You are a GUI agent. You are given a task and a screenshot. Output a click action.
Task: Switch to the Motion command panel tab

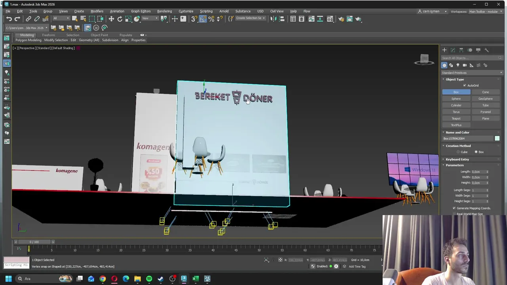(470, 50)
